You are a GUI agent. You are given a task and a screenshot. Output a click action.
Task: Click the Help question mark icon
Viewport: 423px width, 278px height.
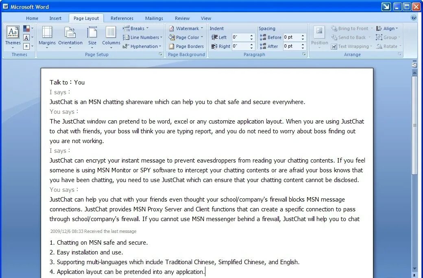[x=414, y=18]
